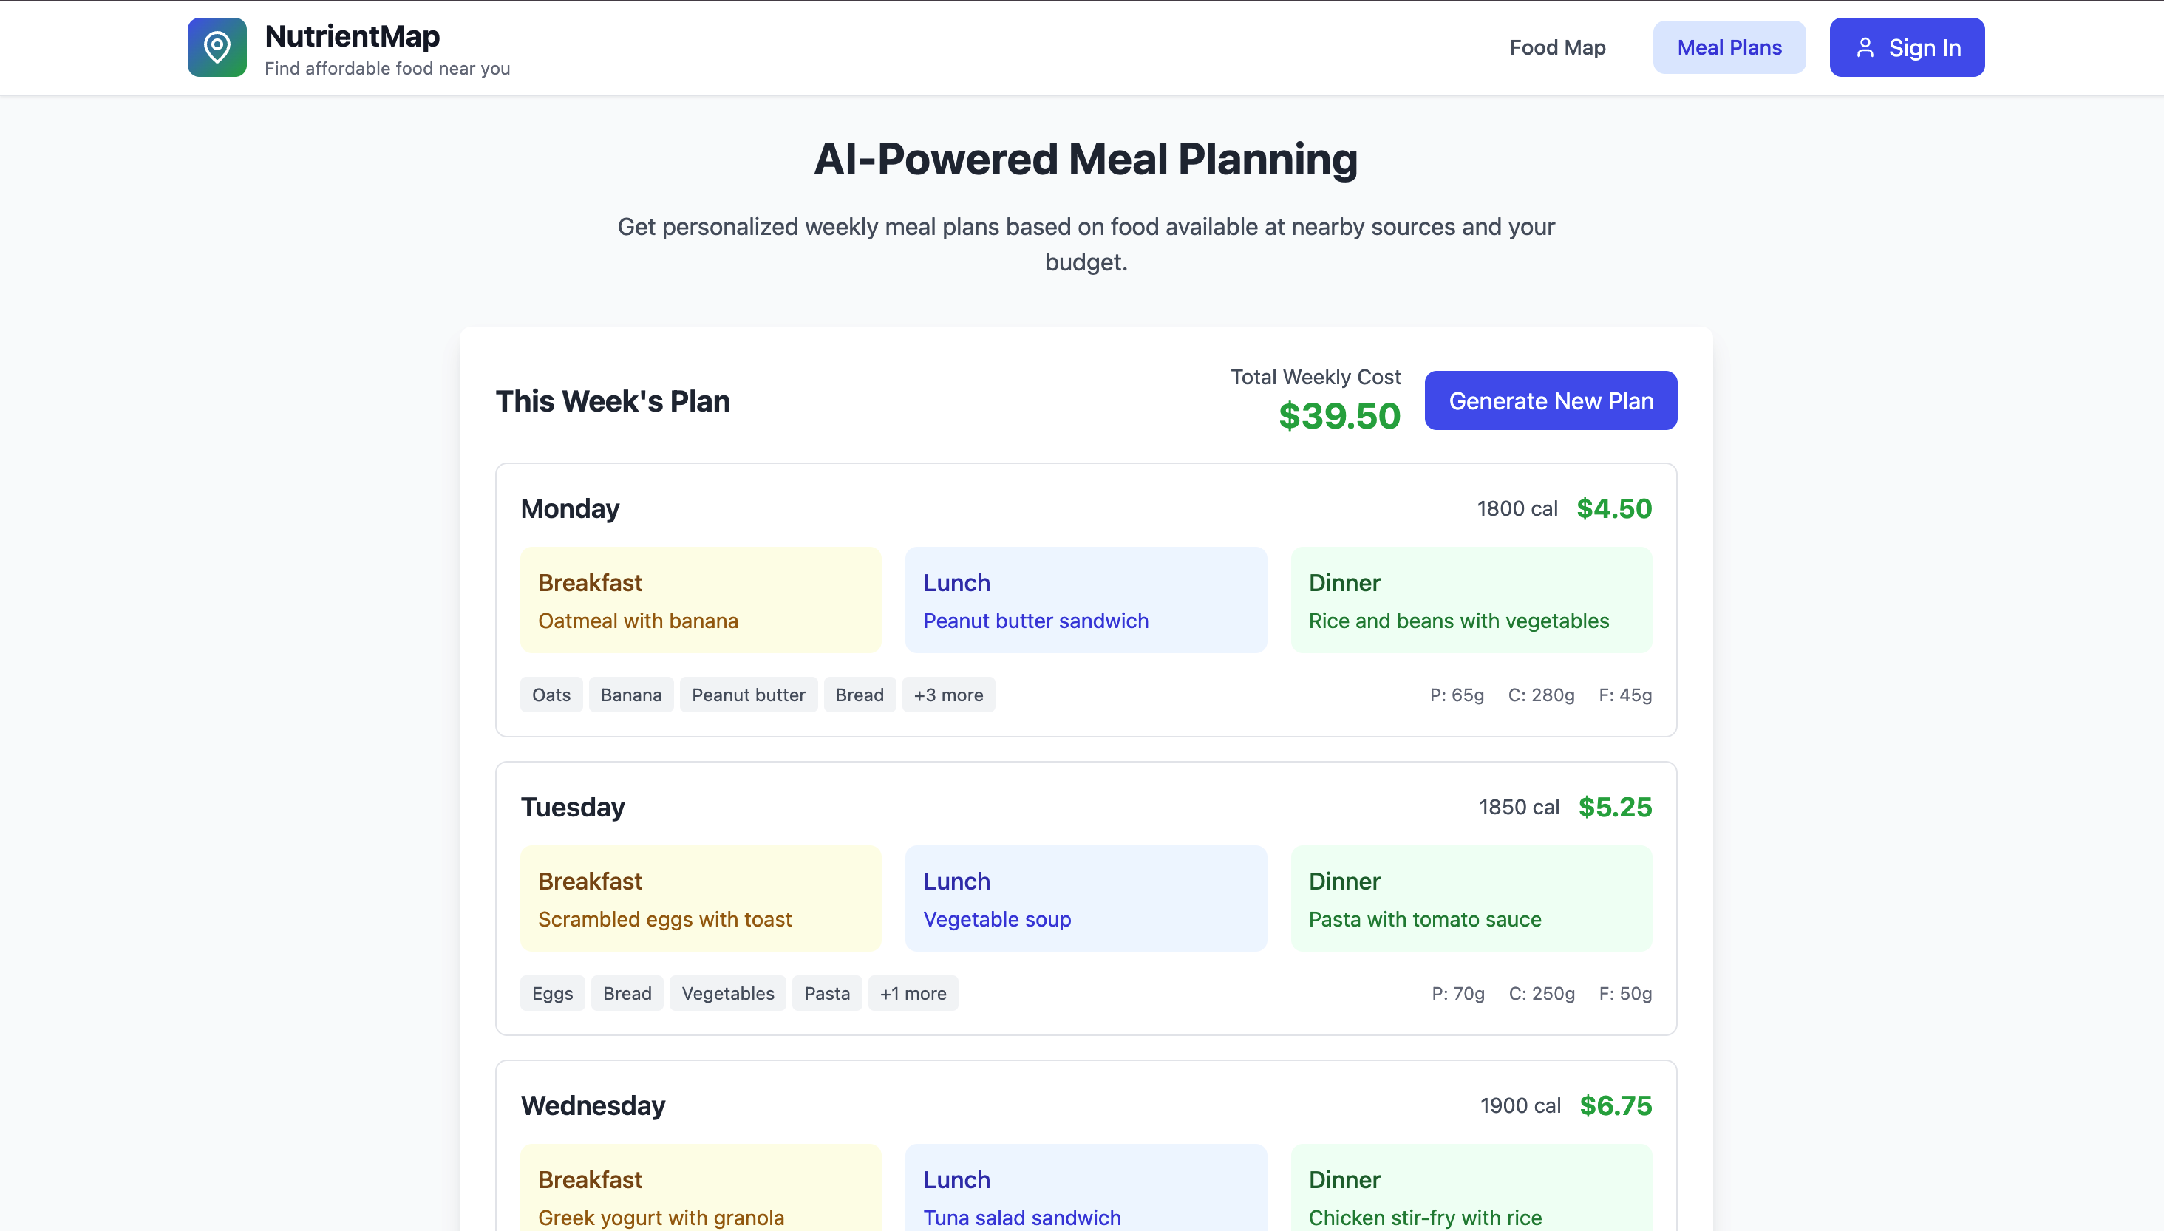Viewport: 2164px width, 1231px height.
Task: Click the Oats ingredient tag
Action: click(x=551, y=695)
